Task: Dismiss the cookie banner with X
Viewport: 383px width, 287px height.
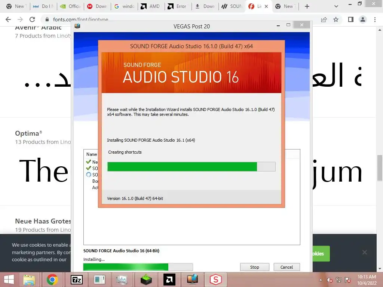Action: tap(364, 252)
